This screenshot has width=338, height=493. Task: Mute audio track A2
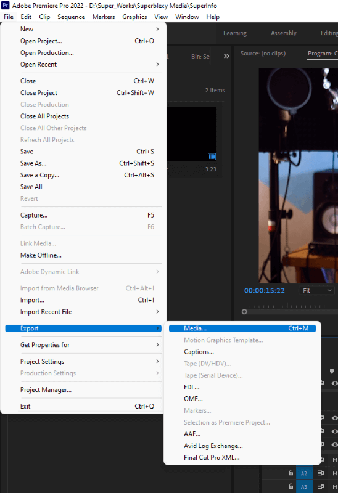[x=334, y=473]
